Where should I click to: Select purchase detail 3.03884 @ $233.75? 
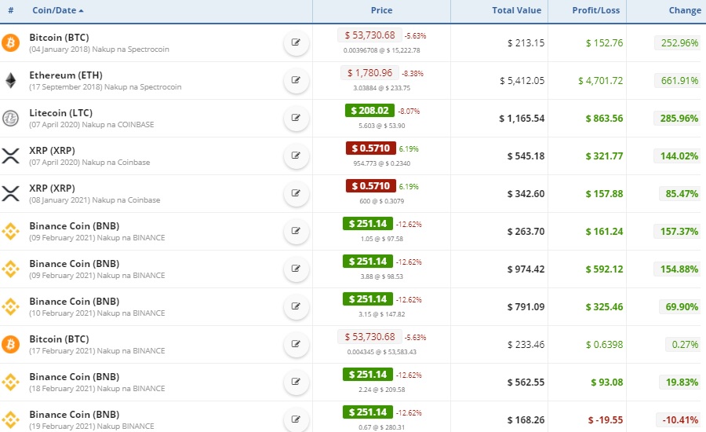(381, 88)
